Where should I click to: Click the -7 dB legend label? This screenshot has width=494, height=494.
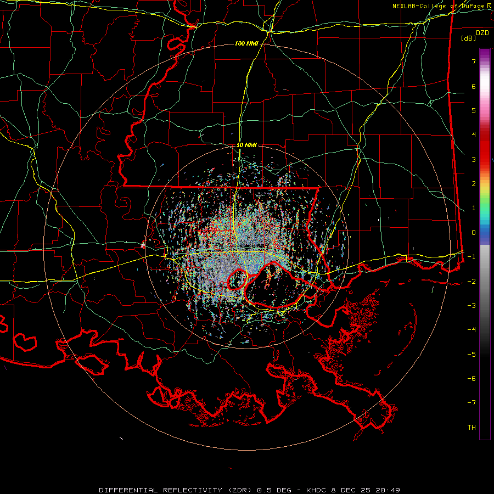pos(471,403)
